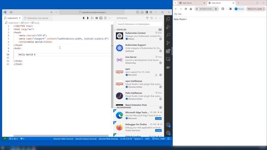267x150 pixels.
Task: Click the curly braces editor action
Action: (92, 18)
